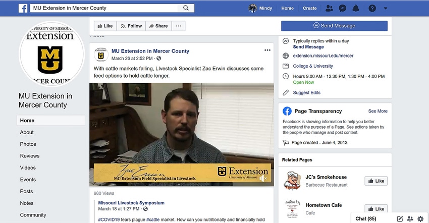Open the Messenger icon in top bar
Screen dimensions: 429x223
tap(342, 8)
